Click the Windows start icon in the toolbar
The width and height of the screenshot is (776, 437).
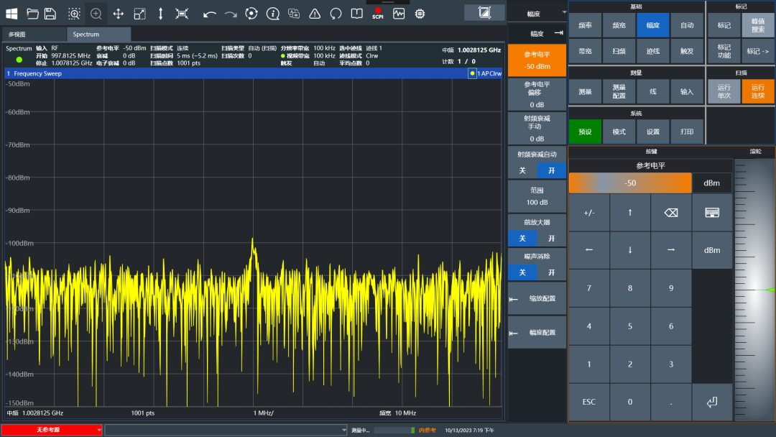12,14
